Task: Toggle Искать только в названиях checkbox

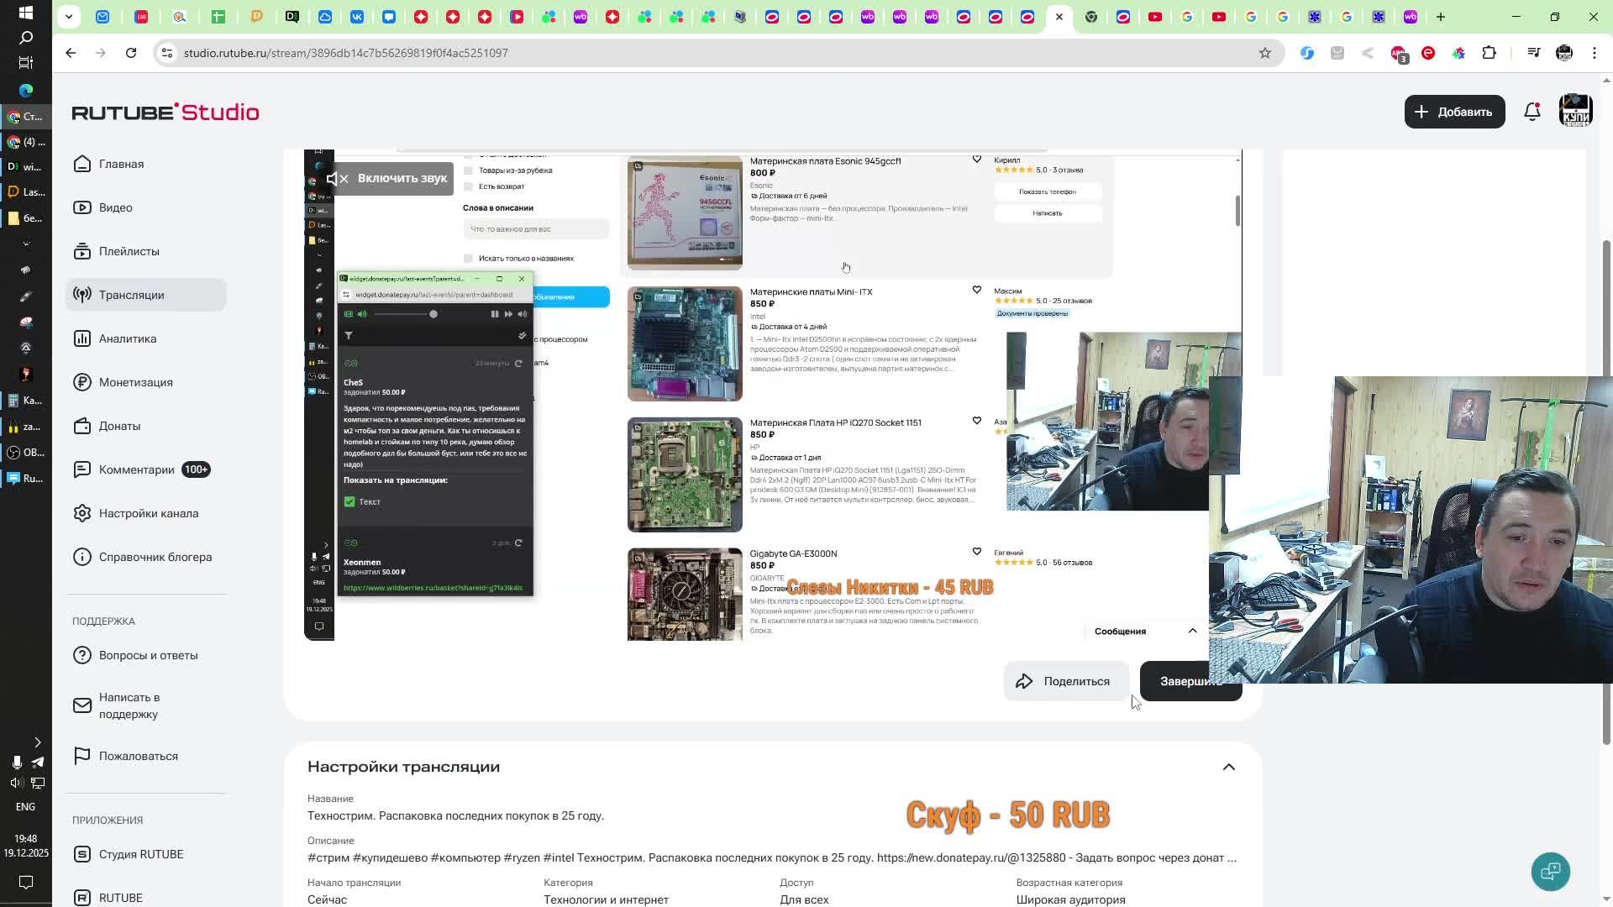Action: coord(469,258)
